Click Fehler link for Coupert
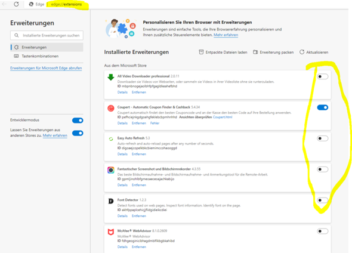This screenshot has width=352, height=253. pyautogui.click(x=155, y=124)
